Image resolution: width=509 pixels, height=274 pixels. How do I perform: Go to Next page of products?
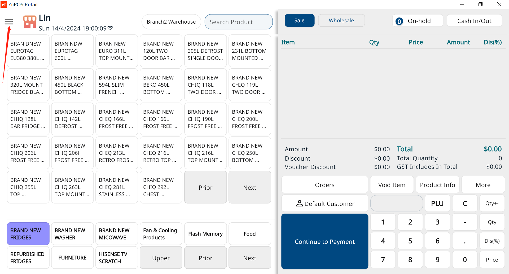coord(250,187)
